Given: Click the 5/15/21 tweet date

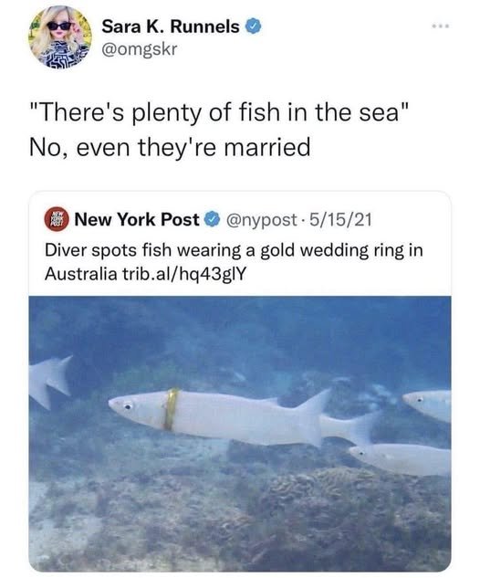Looking at the screenshot, I should (340, 220).
